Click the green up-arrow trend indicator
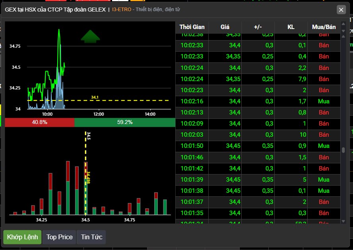 coord(90,37)
